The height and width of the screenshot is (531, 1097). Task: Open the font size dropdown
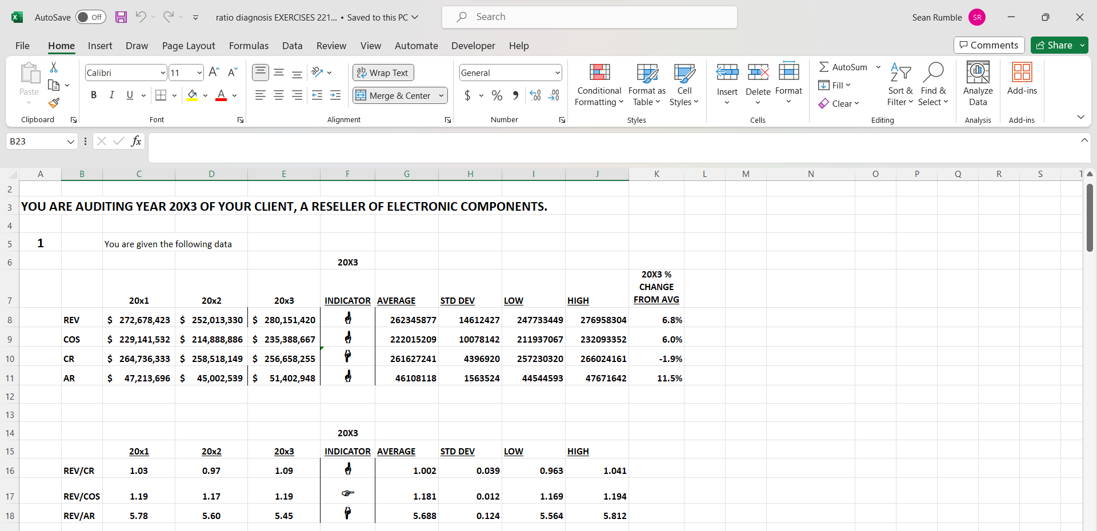tap(199, 73)
